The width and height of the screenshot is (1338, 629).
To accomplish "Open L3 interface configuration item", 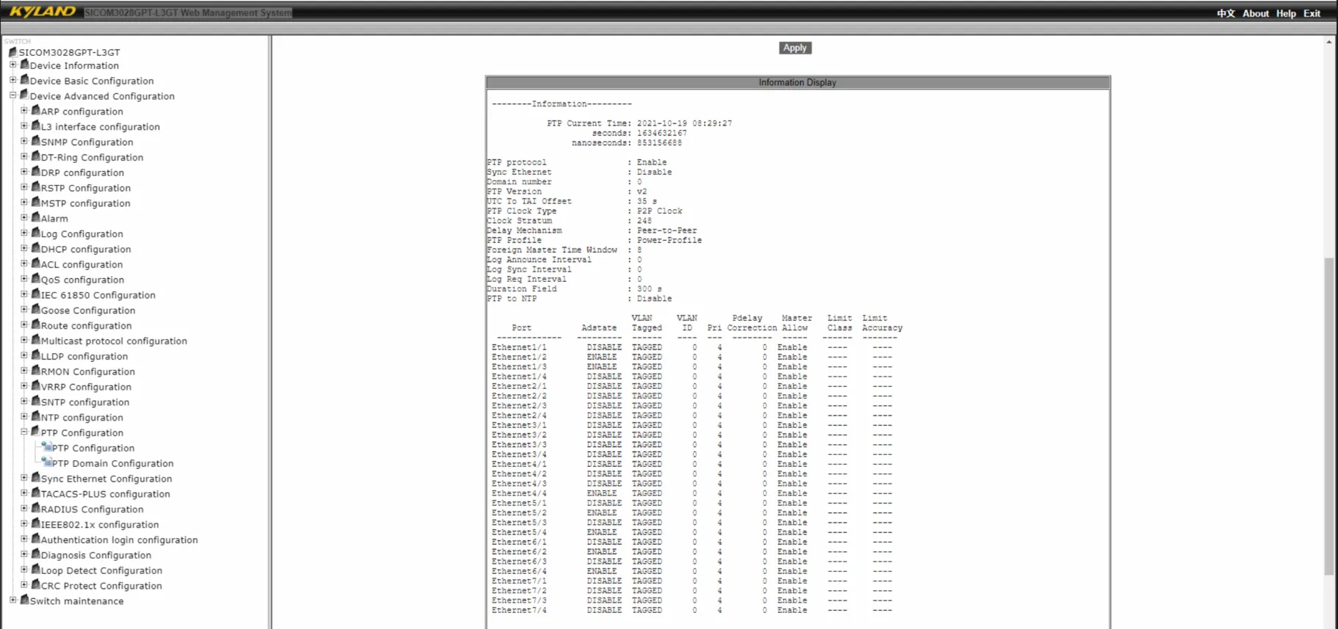I will pyautogui.click(x=100, y=127).
